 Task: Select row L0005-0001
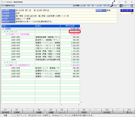point(41,46)
